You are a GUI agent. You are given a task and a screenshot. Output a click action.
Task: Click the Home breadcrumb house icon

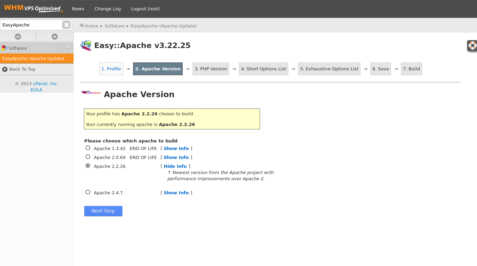pos(82,26)
